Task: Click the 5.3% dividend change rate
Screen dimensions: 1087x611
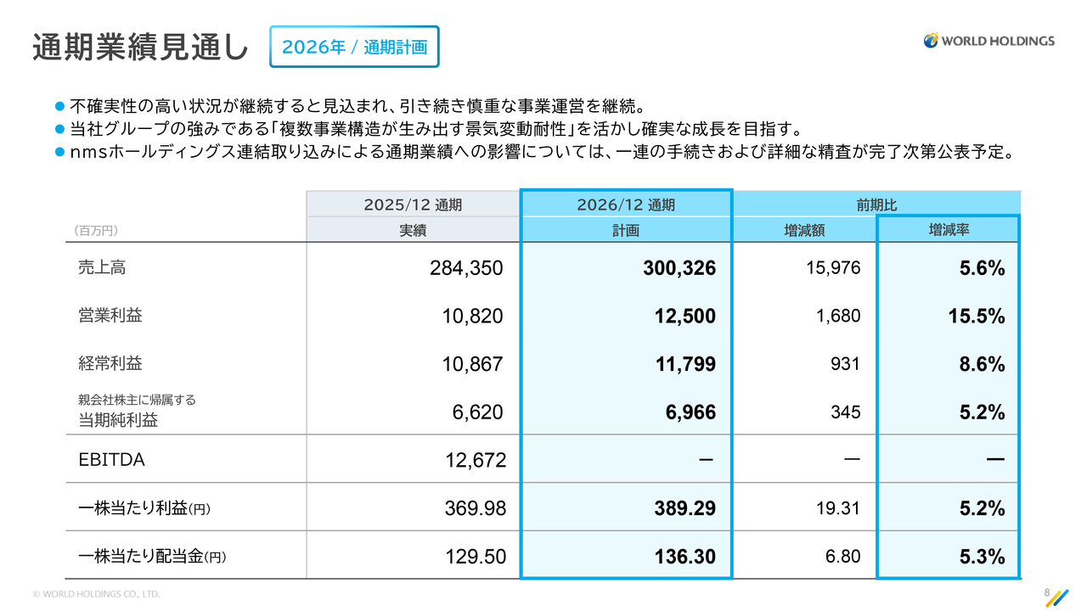Action: [x=982, y=558]
